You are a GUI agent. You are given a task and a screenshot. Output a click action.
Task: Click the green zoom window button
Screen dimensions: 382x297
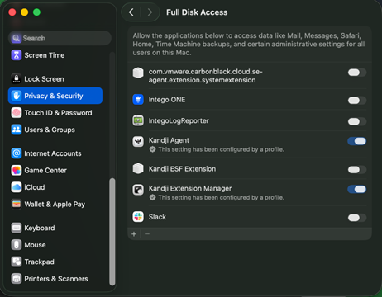point(36,12)
